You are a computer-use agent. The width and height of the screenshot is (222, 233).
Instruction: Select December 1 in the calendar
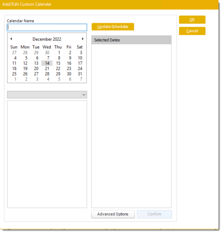point(59,53)
